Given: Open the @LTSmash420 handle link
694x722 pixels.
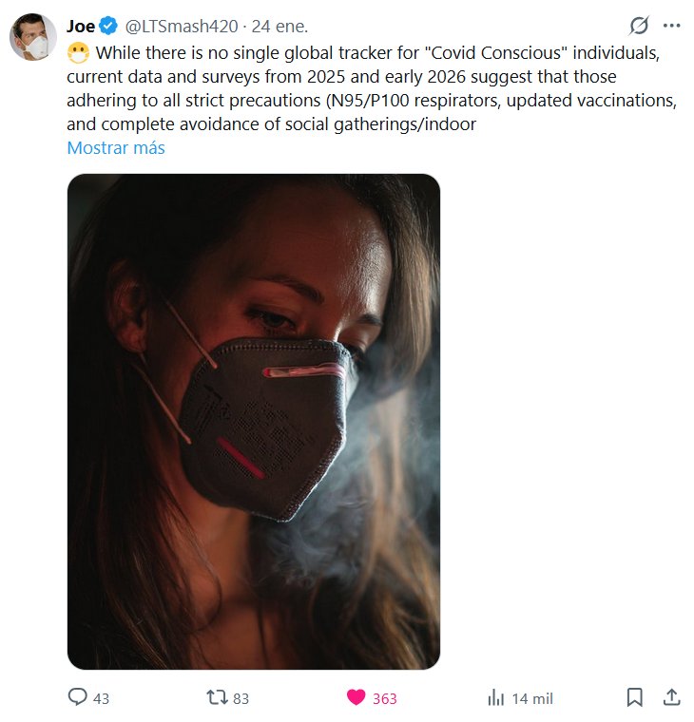Looking at the screenshot, I should click(x=182, y=27).
